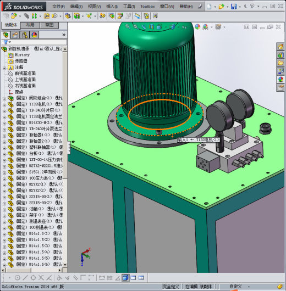The height and width of the screenshot is (291, 286).
Task: Open the FeatureManager design tree tab icon
Action: click(5, 35)
